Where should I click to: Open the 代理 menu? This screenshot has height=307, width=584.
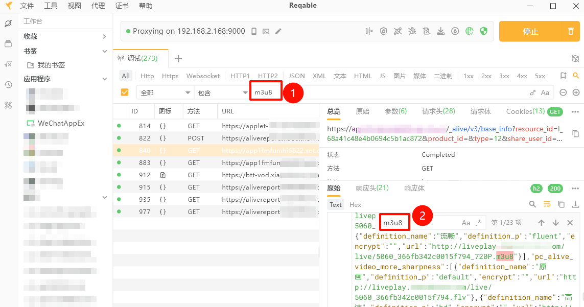(x=98, y=6)
